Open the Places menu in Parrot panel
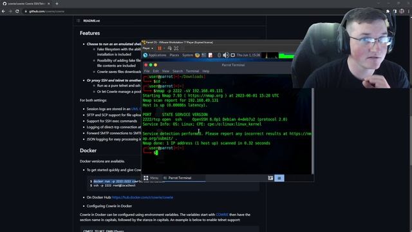 (174, 55)
